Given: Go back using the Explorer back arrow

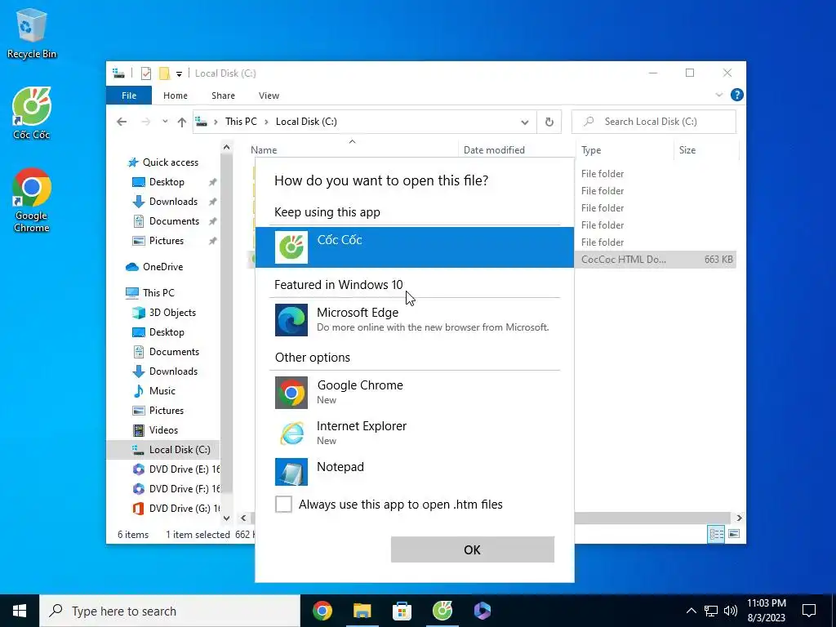Looking at the screenshot, I should [122, 122].
